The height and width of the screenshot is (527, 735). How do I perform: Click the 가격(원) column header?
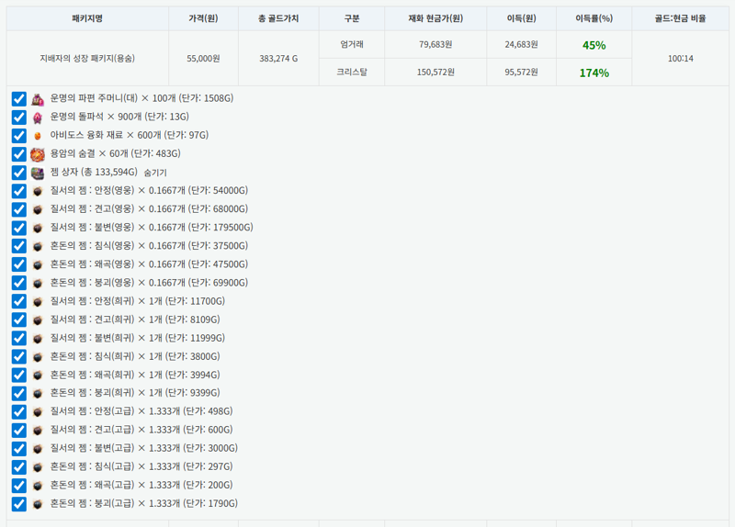pos(203,18)
